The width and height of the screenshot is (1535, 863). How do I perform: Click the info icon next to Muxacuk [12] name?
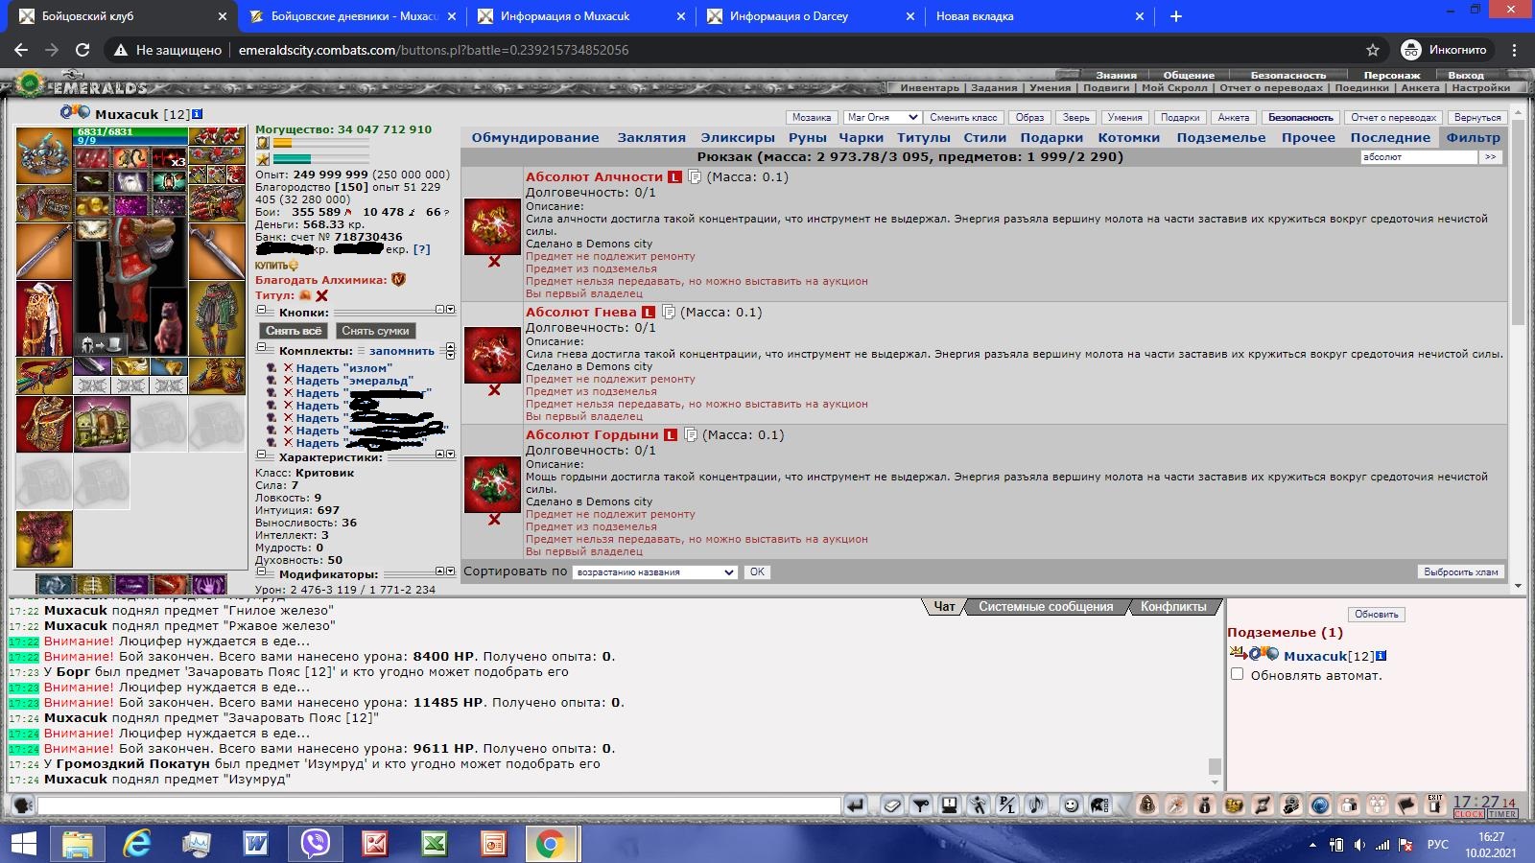coord(198,113)
